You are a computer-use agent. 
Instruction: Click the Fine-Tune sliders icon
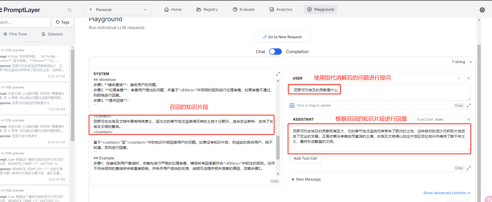(x=5, y=34)
